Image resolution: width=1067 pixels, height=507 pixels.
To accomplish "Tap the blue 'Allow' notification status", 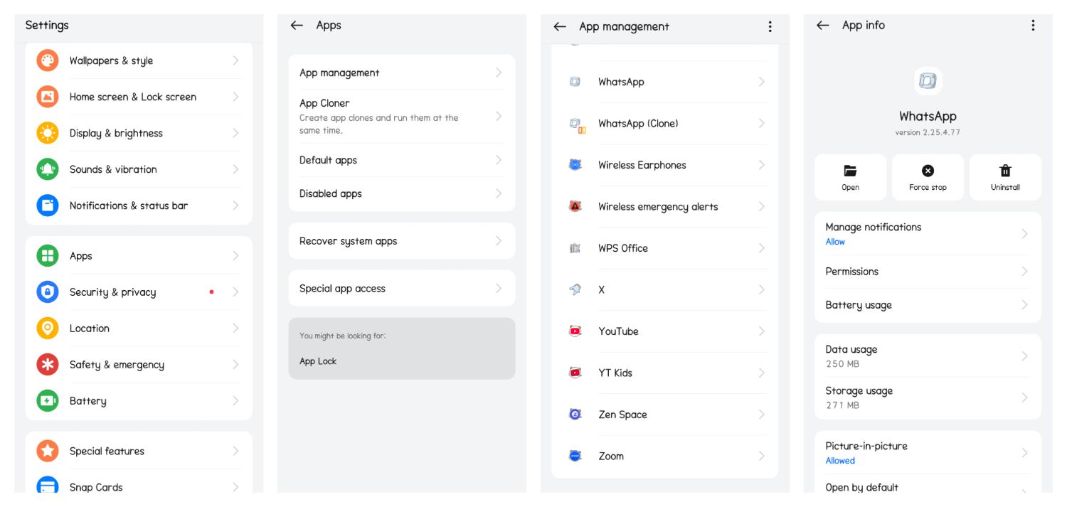I will coord(835,242).
